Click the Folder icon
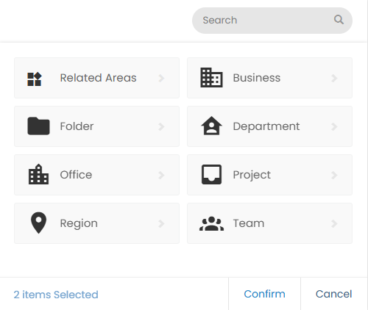The width and height of the screenshot is (368, 310). tap(38, 126)
